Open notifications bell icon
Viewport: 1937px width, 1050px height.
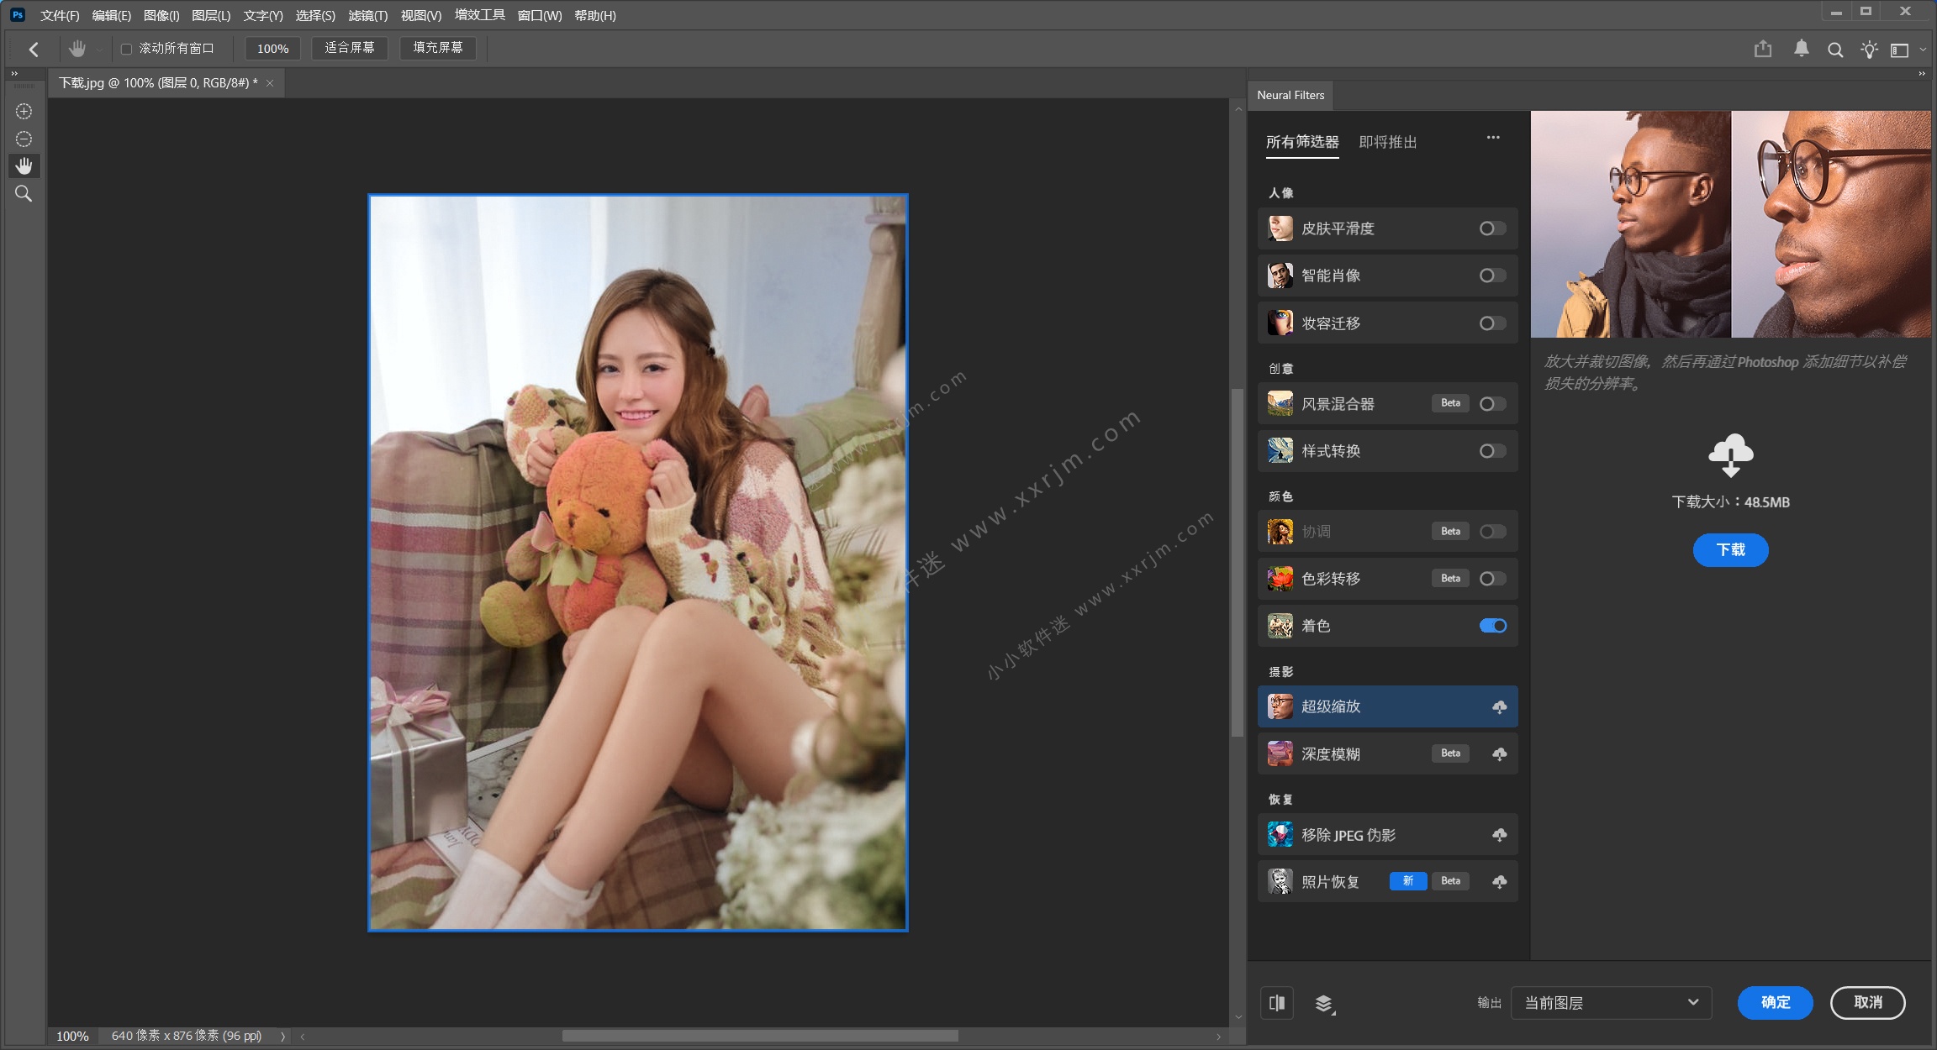(x=1801, y=50)
